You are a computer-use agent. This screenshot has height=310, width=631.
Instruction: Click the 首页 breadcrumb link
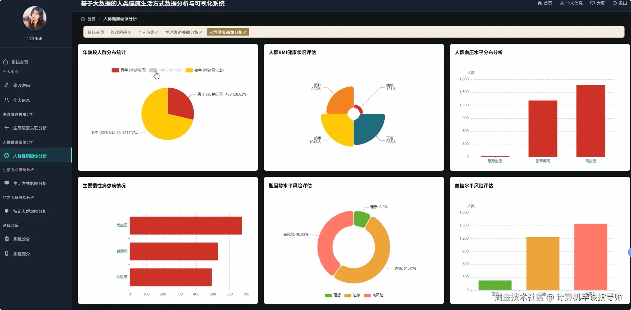[x=91, y=19]
